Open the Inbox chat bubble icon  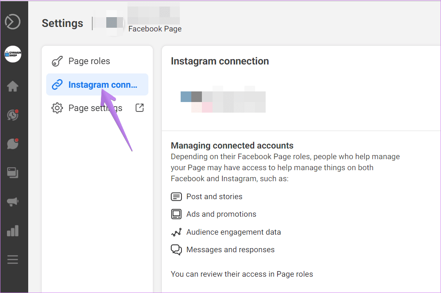(x=13, y=144)
